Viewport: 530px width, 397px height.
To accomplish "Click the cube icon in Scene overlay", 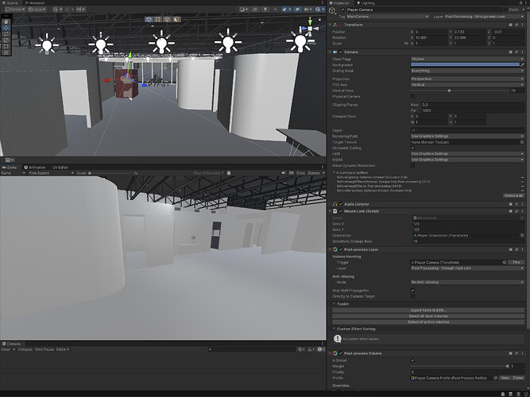I will click(x=167, y=19).
